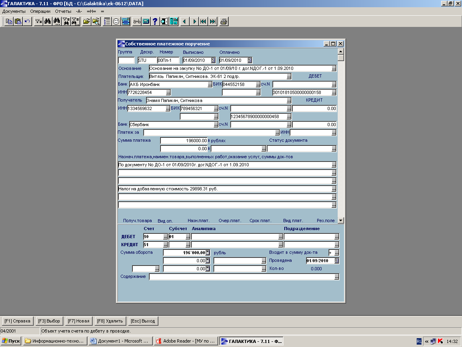Click the printer icon in toolbar
Image resolution: width=462 pixels, height=347 pixels.
coord(224,22)
